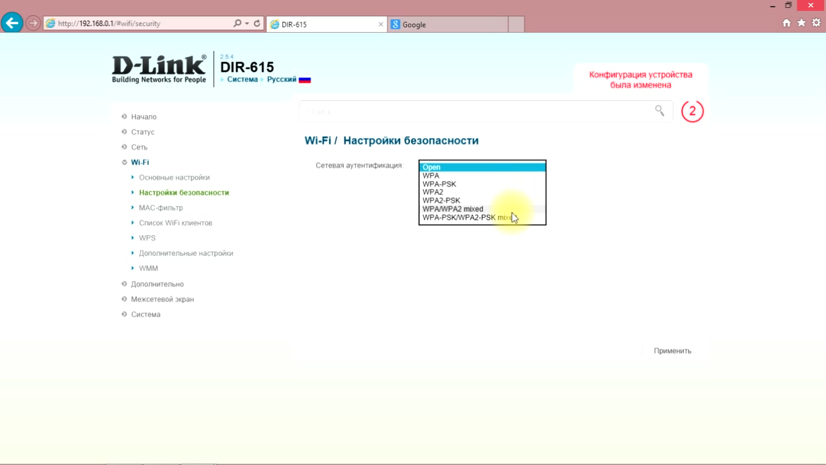Image resolution: width=826 pixels, height=465 pixels.
Task: Click the search magnifier in the router search box
Action: point(659,110)
